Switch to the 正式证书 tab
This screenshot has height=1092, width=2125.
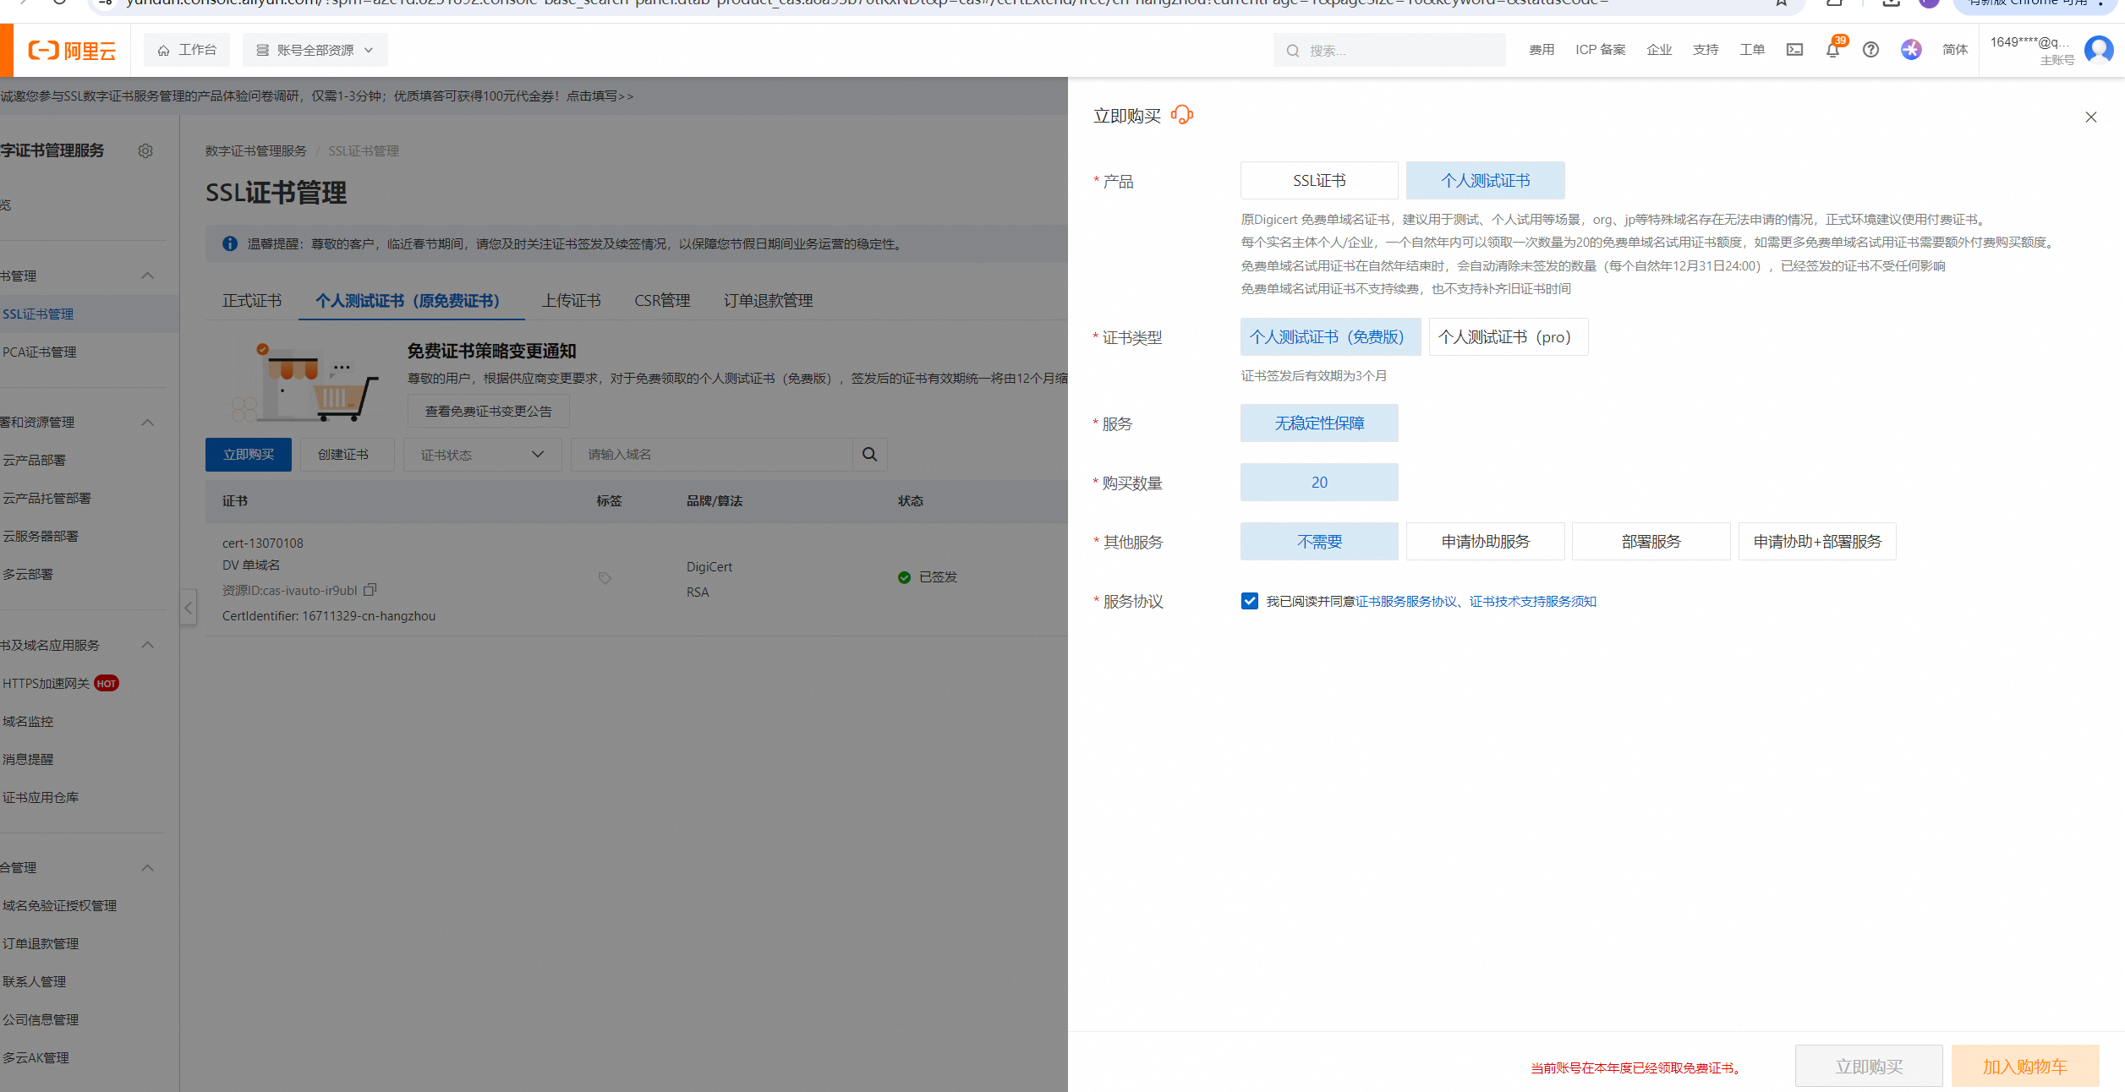(252, 301)
